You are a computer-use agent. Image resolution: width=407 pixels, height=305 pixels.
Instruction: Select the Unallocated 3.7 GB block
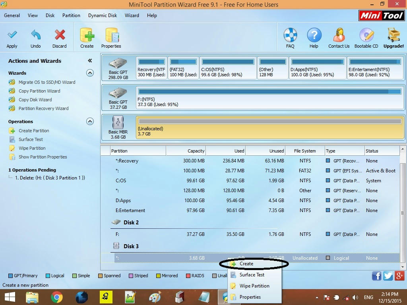pyautogui.click(x=270, y=127)
